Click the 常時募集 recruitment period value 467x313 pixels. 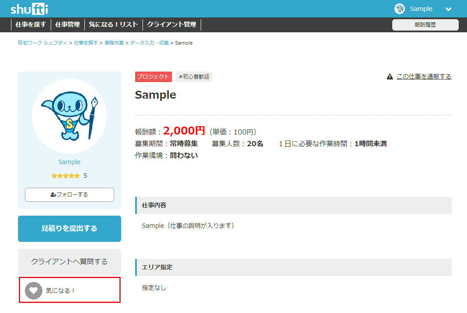coord(184,144)
